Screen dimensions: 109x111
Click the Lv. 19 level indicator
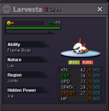pos(55,9)
